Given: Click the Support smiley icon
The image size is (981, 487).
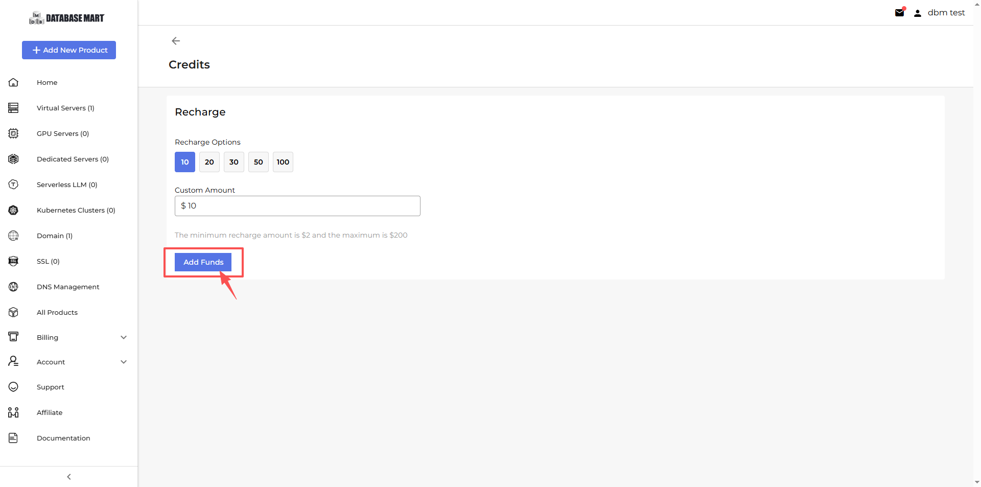Looking at the screenshot, I should point(13,387).
